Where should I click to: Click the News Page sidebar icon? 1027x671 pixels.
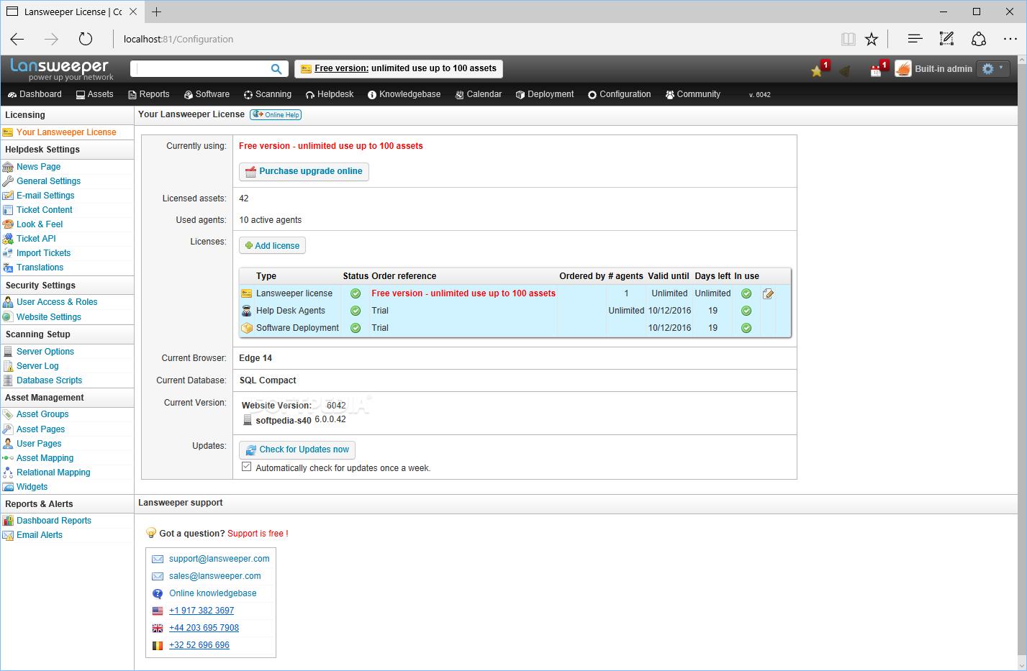point(8,167)
